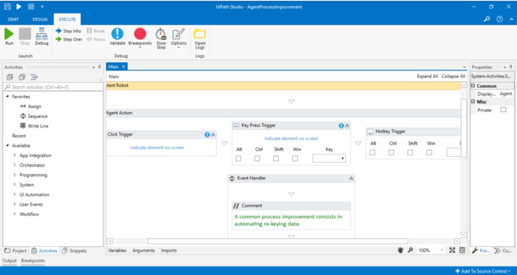
Task: Select the Pan hand tool
Action: coord(401,250)
